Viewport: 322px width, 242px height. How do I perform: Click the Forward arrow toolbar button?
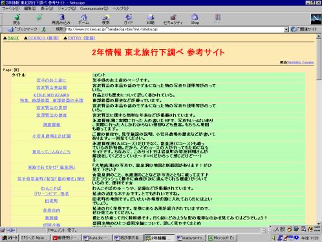point(39,17)
